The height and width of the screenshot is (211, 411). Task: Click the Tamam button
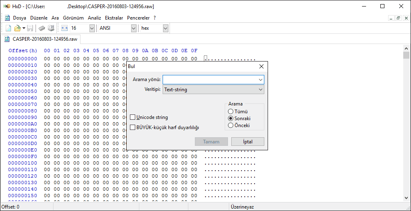click(x=211, y=142)
